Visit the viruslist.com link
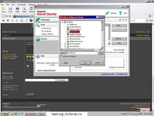Image resolution: width=154 pixels, height=116 pixels. pyautogui.click(x=122, y=74)
